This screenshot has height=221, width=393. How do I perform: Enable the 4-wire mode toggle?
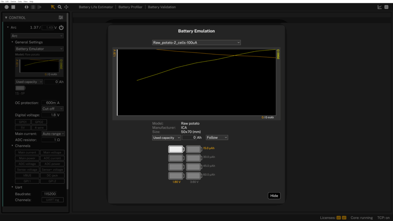click(x=39, y=127)
